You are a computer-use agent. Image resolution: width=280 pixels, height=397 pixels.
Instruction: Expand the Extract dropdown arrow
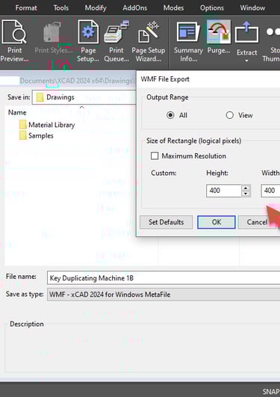246,61
